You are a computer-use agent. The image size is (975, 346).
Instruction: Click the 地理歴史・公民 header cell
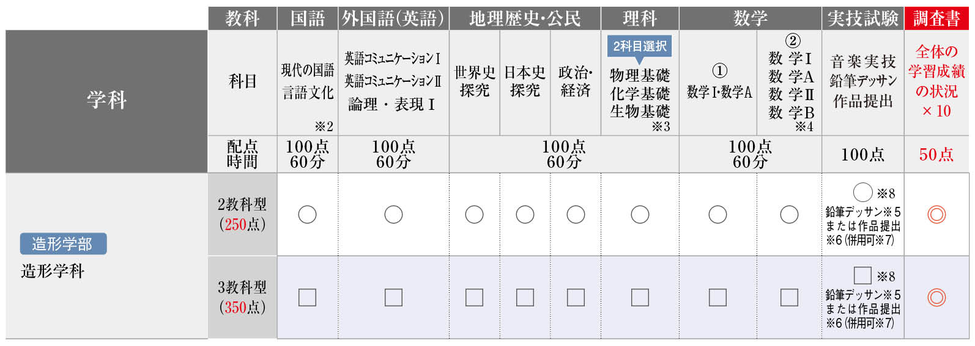click(525, 18)
